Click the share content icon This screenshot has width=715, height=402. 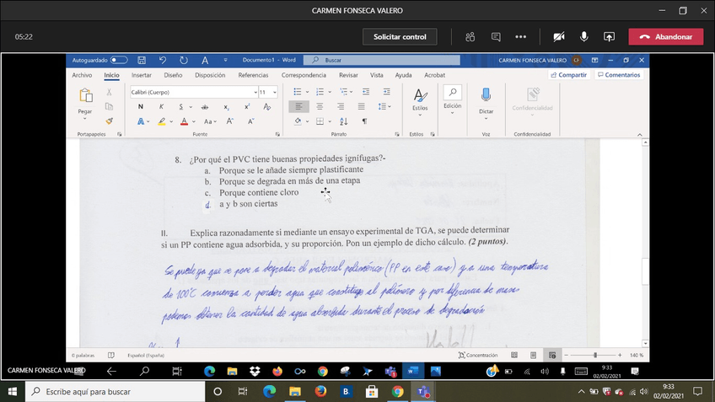pyautogui.click(x=609, y=37)
